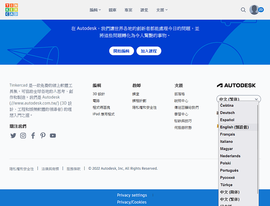
Task: Open 課堂 link under 教師
Action: point(136,94)
